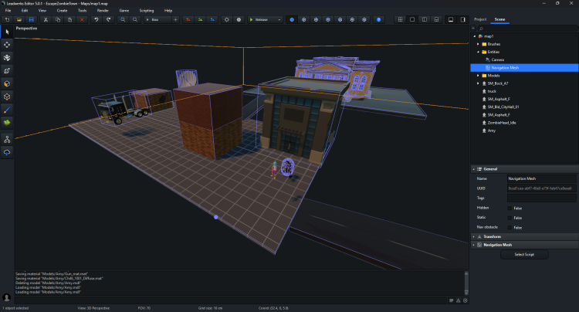Toggle the Static checkbox
The height and width of the screenshot is (312, 579).
coord(510,218)
